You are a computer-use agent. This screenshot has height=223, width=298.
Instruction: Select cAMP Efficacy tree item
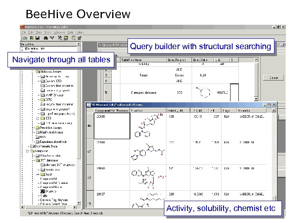[x=54, y=95]
